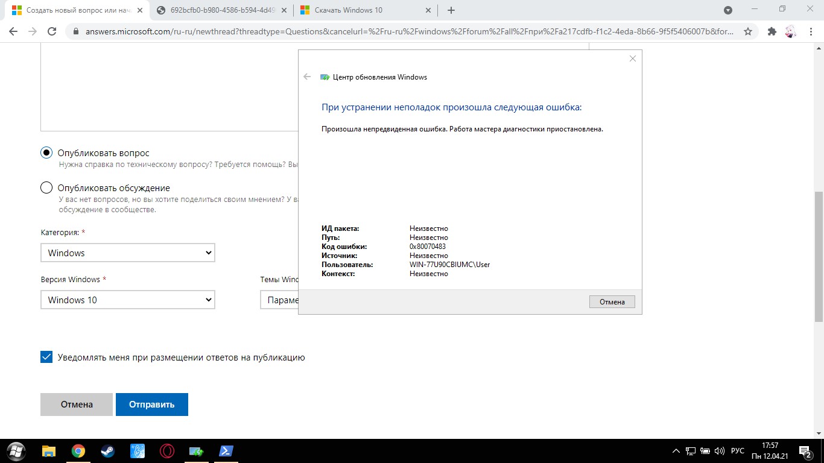
Task: Open the partially hidden 'Параме' topic dropdown
Action: tap(279, 300)
